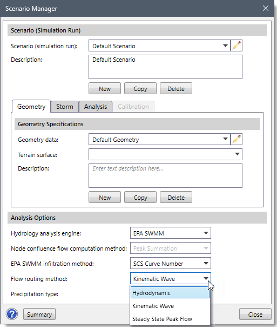The image size is (277, 327).
Task: Open the EPA SWMM infiltration method dropdown
Action: click(171, 264)
